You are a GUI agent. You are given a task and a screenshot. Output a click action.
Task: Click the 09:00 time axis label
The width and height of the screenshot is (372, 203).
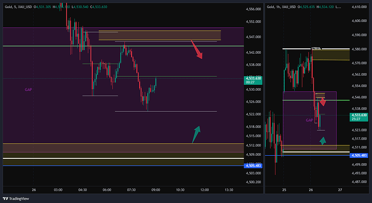(x=156, y=190)
